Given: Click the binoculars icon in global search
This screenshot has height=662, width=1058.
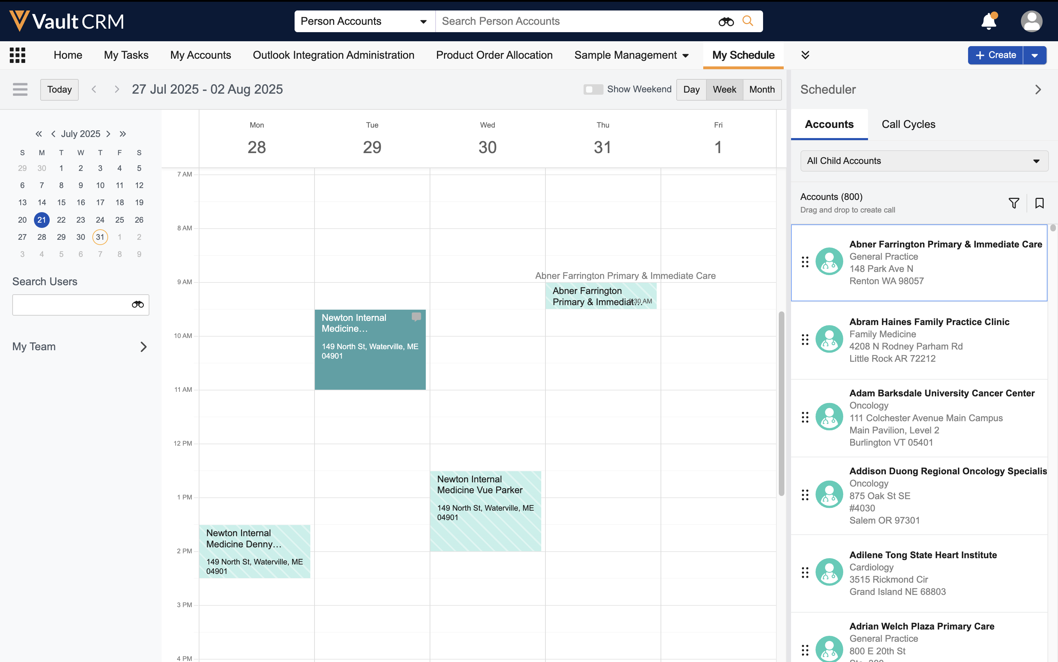Looking at the screenshot, I should [726, 21].
